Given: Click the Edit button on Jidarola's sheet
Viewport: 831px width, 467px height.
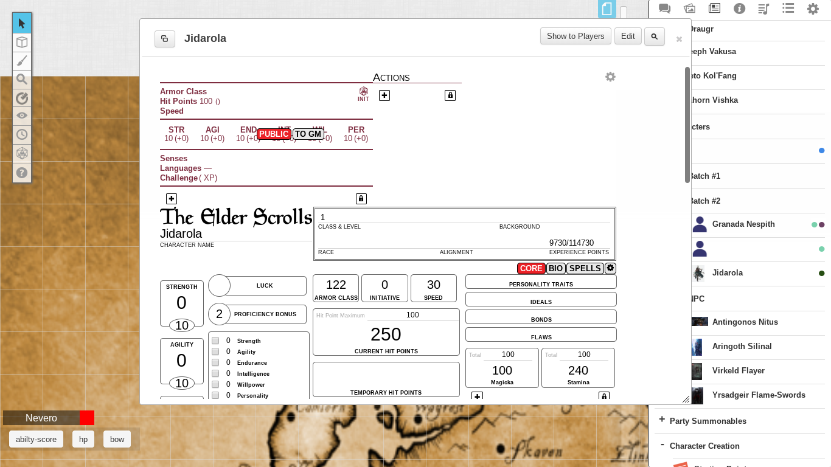Looking at the screenshot, I should (628, 36).
